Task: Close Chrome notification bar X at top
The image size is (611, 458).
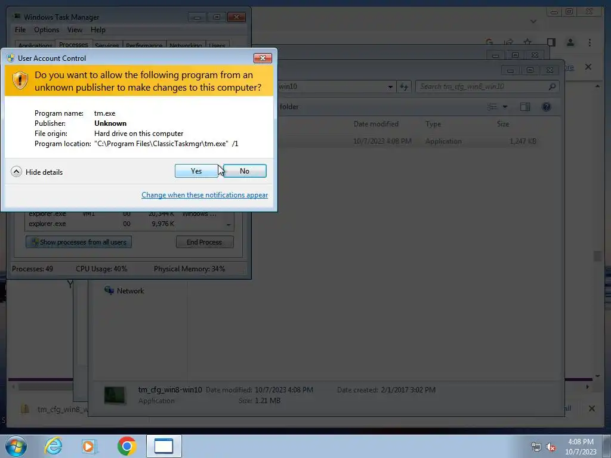Action: coord(588,67)
